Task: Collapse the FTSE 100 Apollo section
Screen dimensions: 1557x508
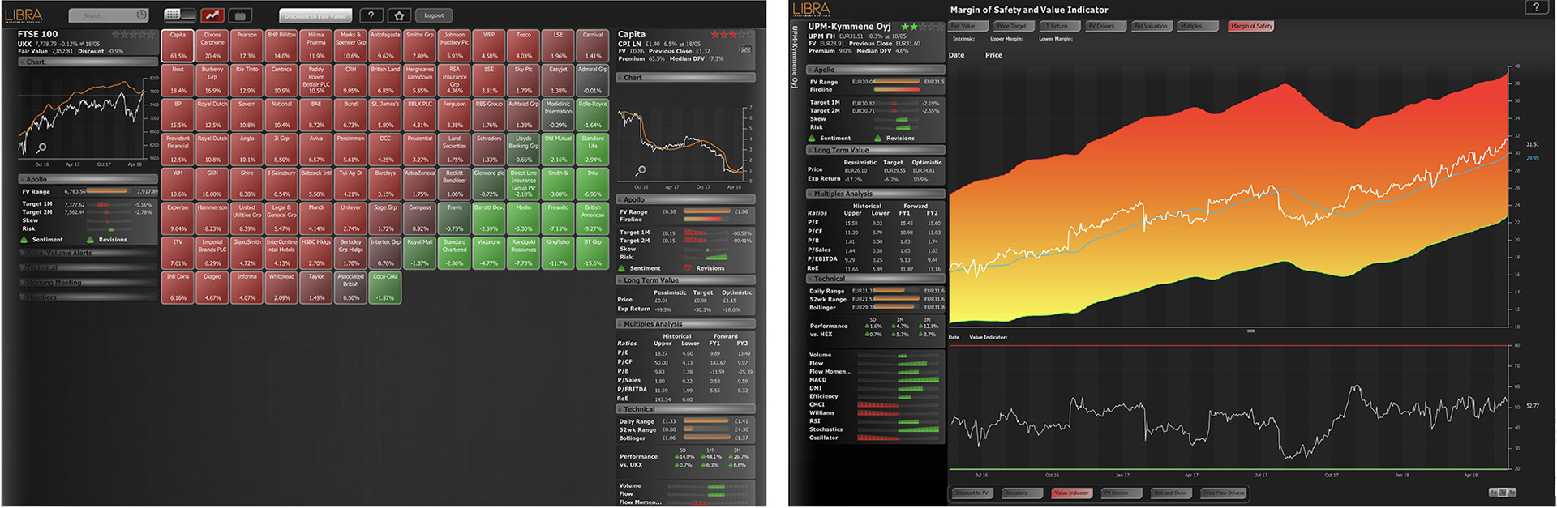Action: (x=88, y=179)
